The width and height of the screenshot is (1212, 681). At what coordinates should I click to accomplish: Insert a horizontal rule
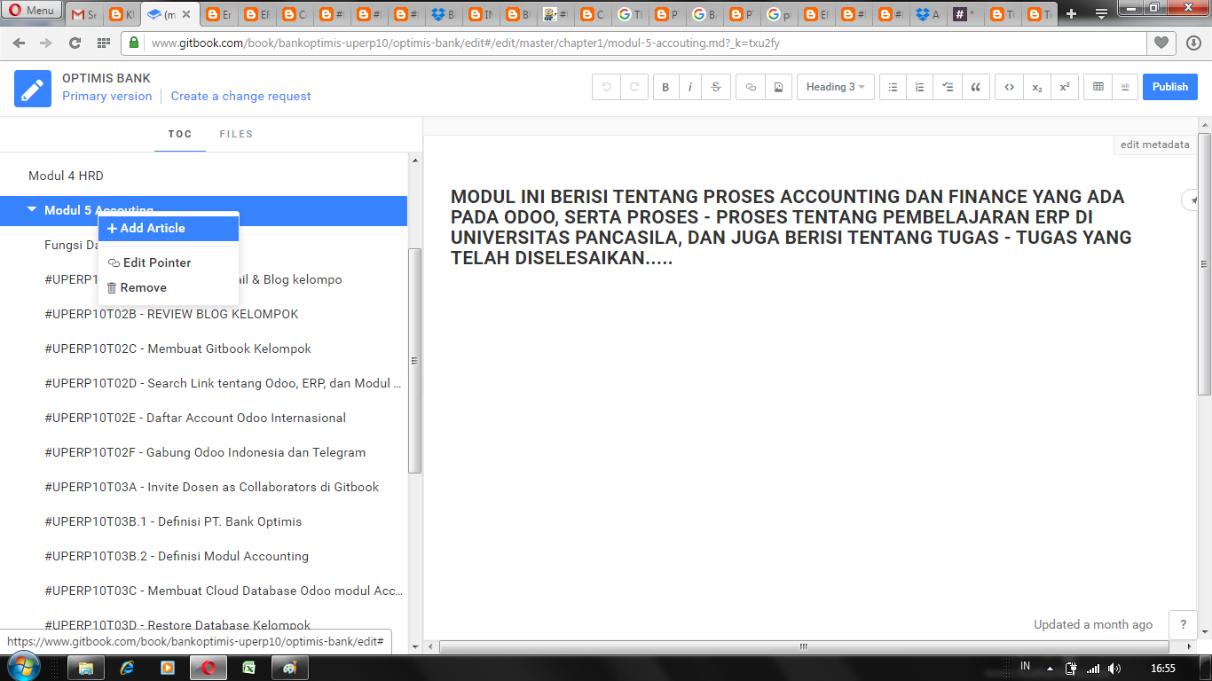1125,87
